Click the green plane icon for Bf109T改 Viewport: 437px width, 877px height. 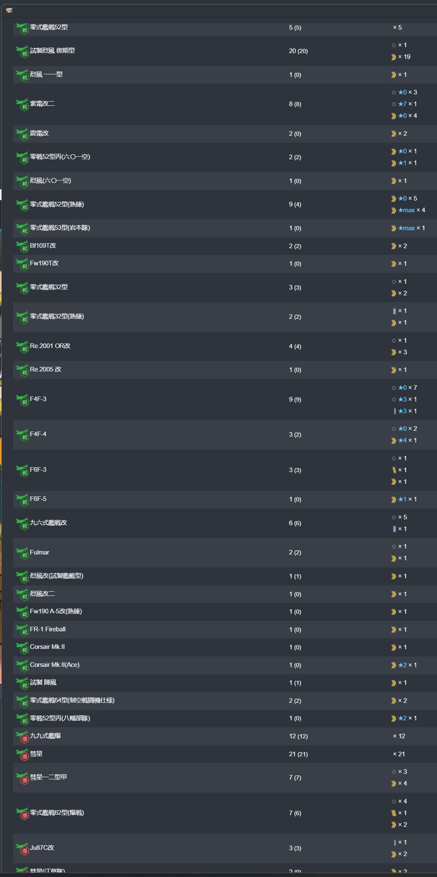22,246
